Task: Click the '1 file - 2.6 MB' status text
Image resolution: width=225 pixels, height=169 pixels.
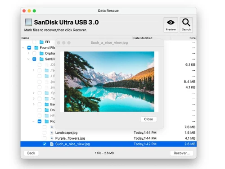Action: [104, 153]
